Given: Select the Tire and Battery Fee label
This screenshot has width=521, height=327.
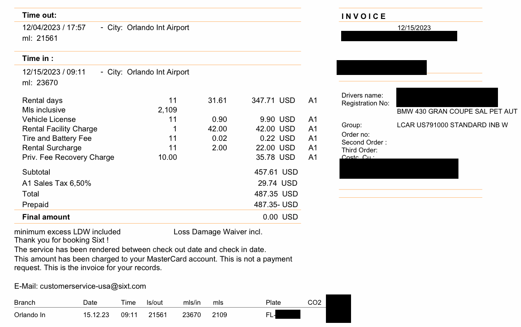Looking at the screenshot, I should [57, 138].
